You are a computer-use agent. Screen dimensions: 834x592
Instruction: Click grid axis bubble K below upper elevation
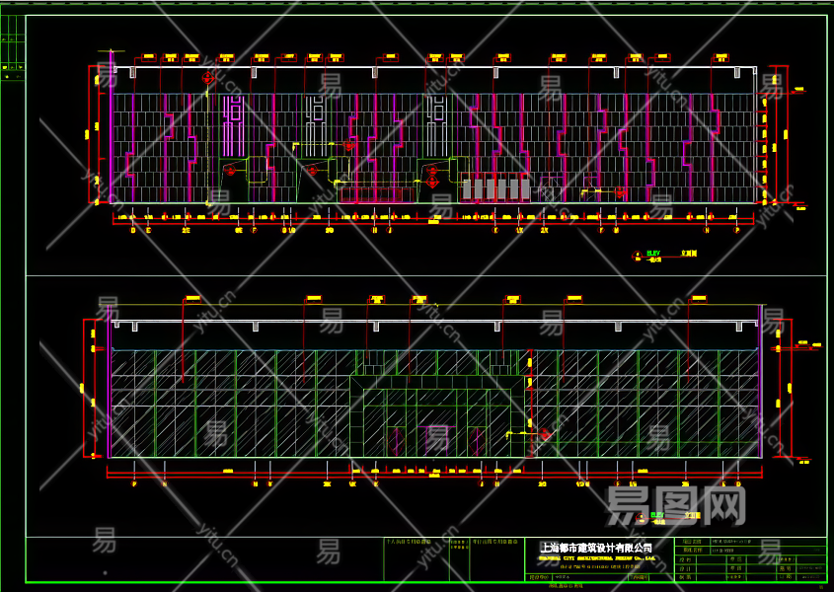495,230
